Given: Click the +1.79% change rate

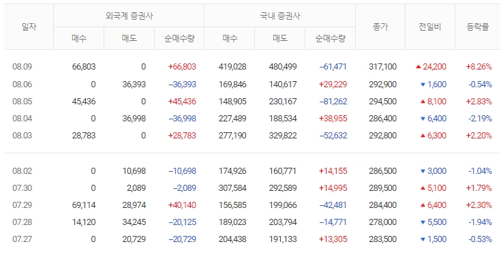Looking at the screenshot, I should (479, 188).
